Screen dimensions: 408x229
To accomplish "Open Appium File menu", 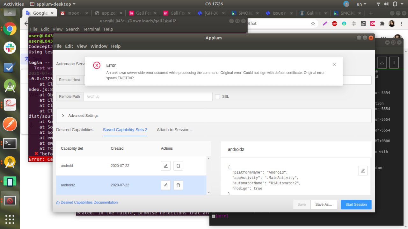I will [x=58, y=46].
